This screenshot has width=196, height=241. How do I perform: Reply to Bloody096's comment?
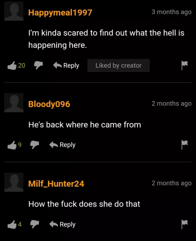[x=62, y=145]
